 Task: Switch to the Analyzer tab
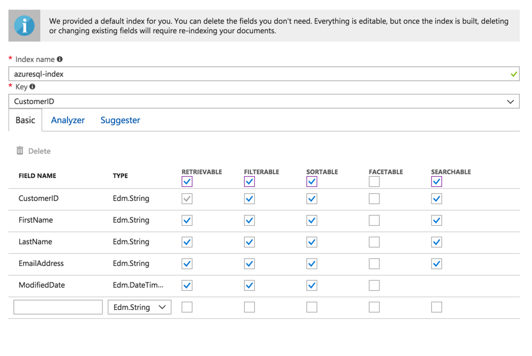[68, 120]
